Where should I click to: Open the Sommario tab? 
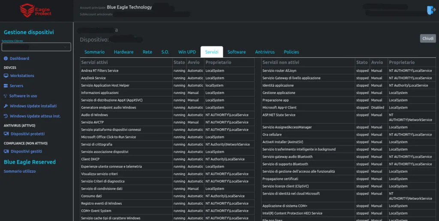94,52
